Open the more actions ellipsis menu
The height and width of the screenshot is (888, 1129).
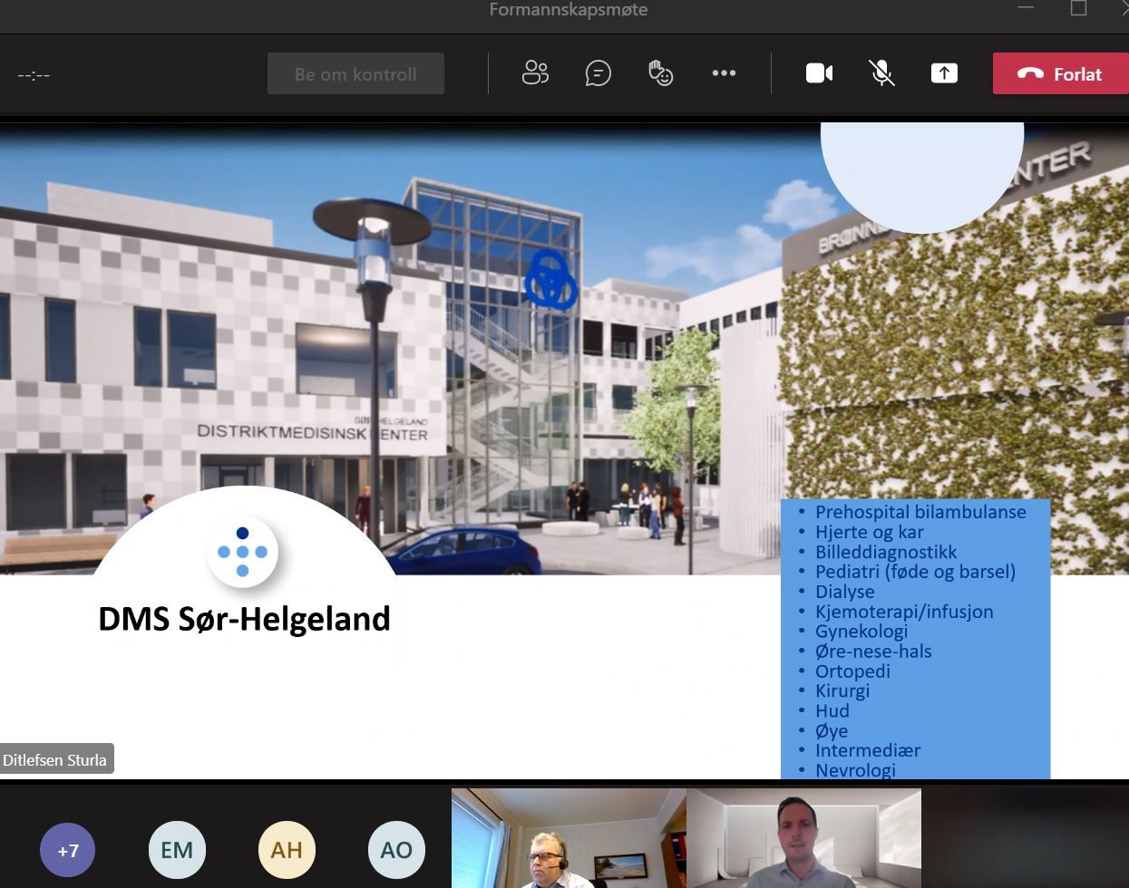tap(724, 73)
